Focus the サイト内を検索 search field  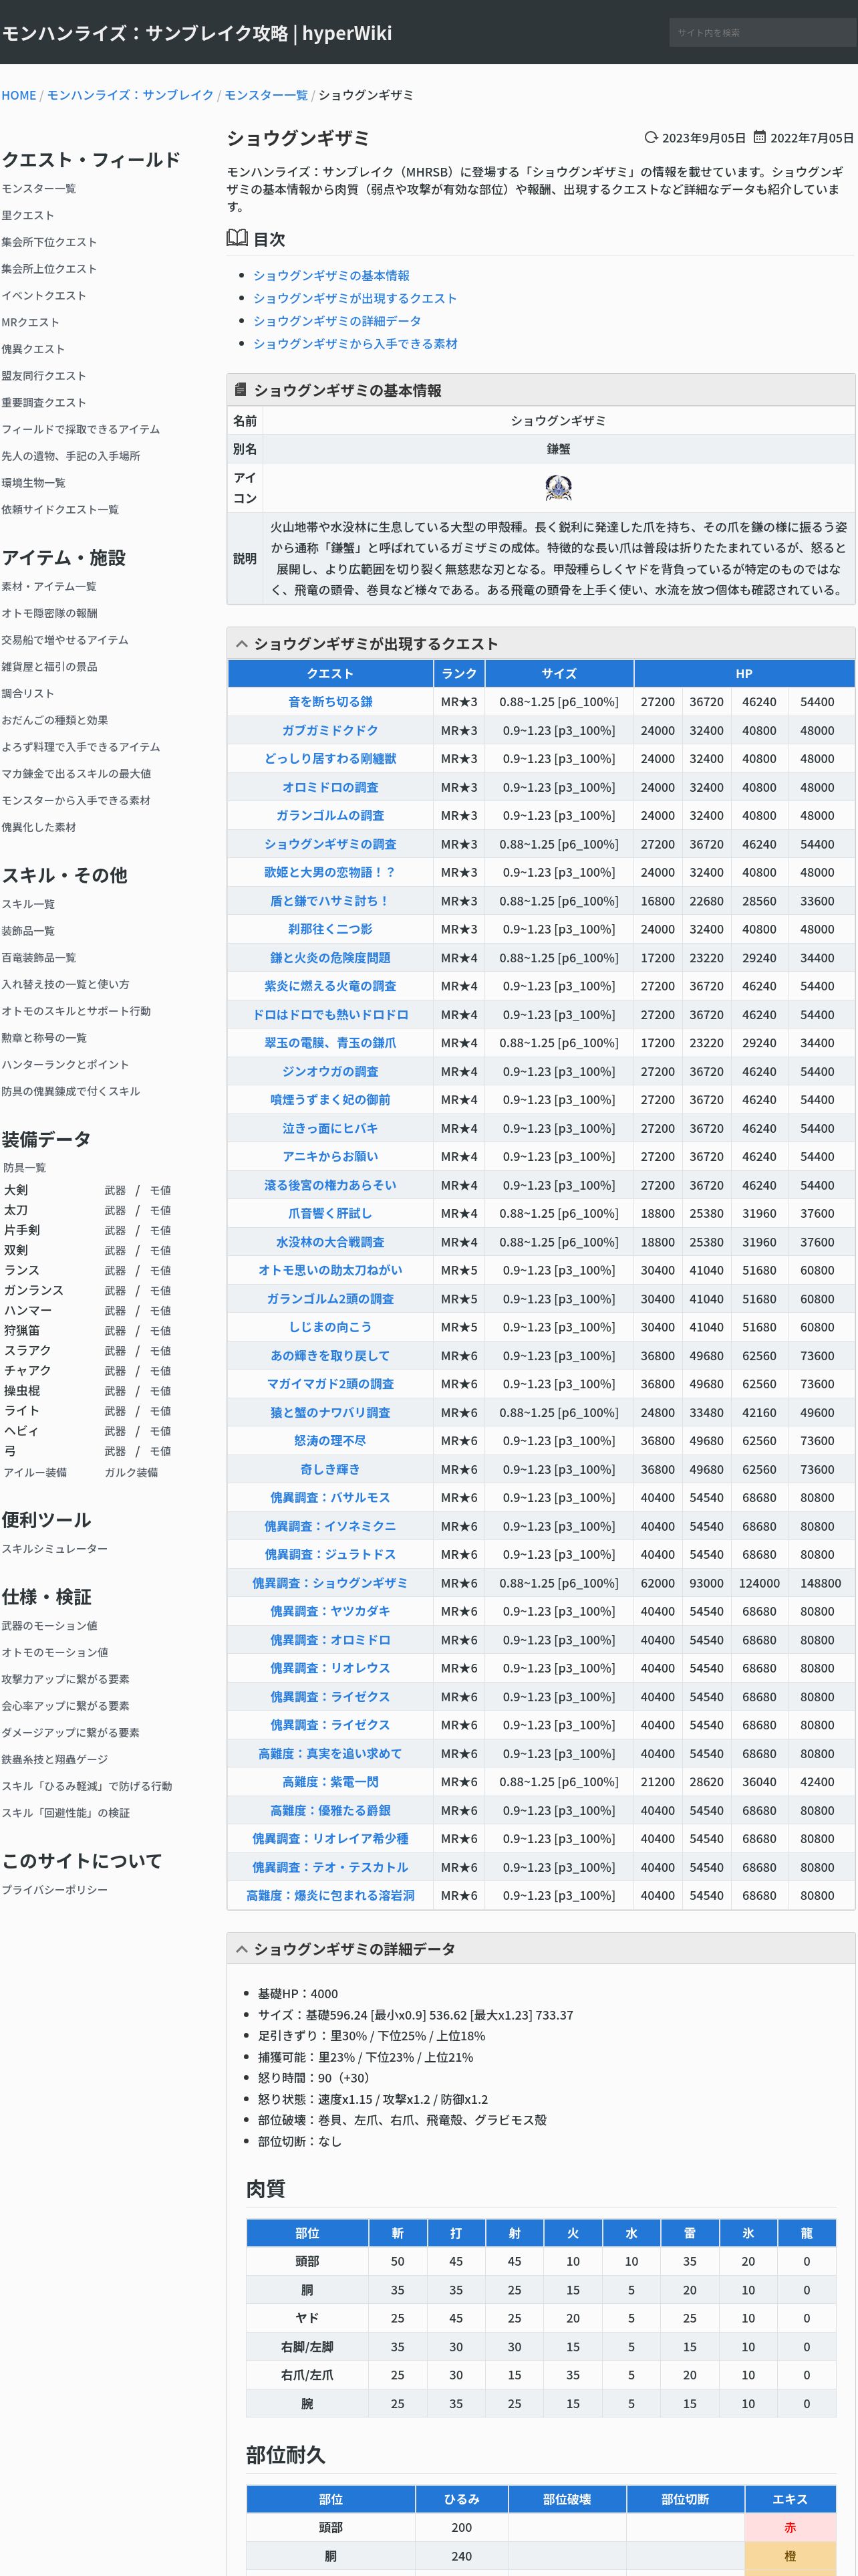[763, 32]
